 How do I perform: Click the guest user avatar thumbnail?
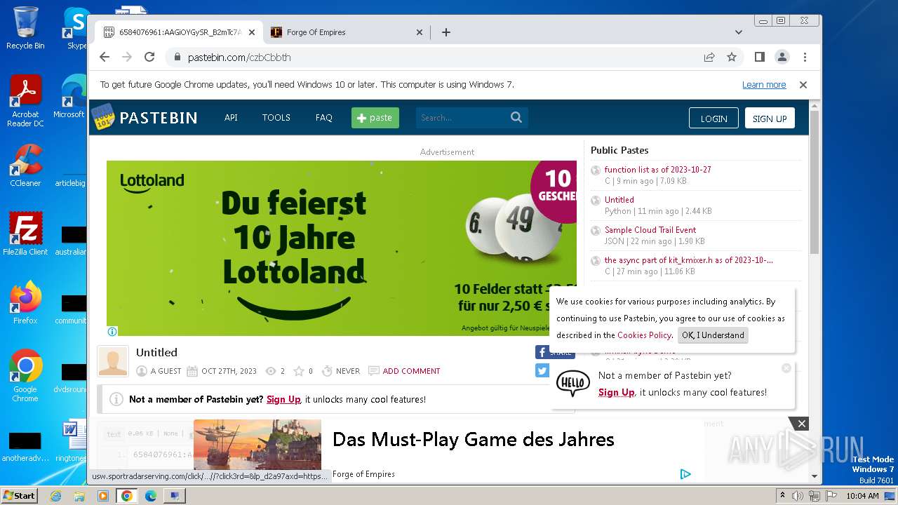coord(113,361)
